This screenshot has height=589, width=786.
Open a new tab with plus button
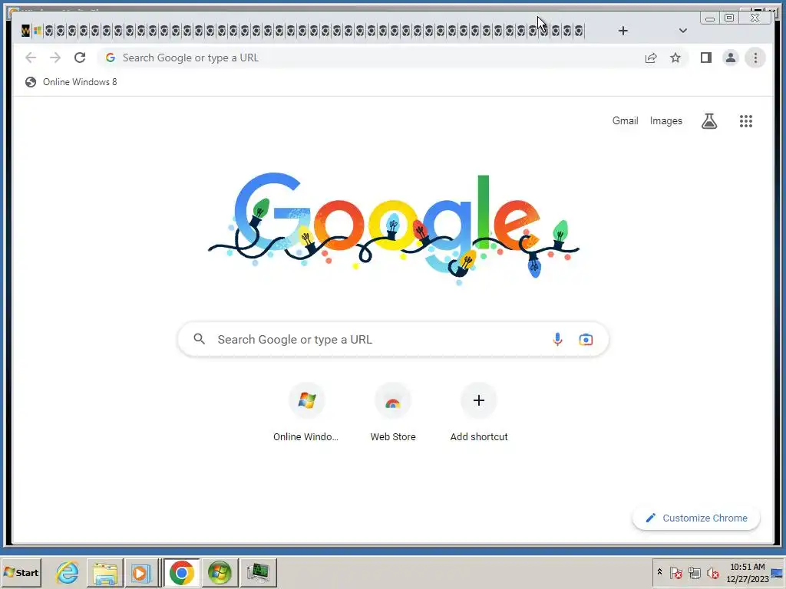click(x=623, y=31)
